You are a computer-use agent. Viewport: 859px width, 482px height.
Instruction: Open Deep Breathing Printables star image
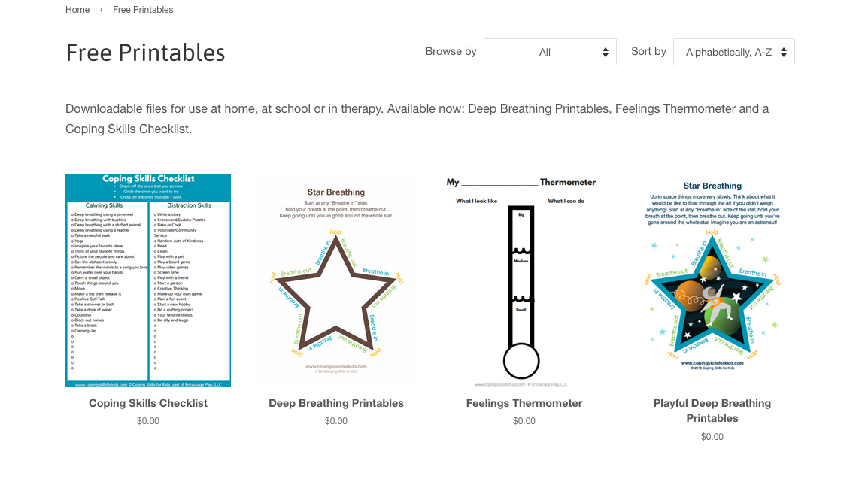point(335,280)
